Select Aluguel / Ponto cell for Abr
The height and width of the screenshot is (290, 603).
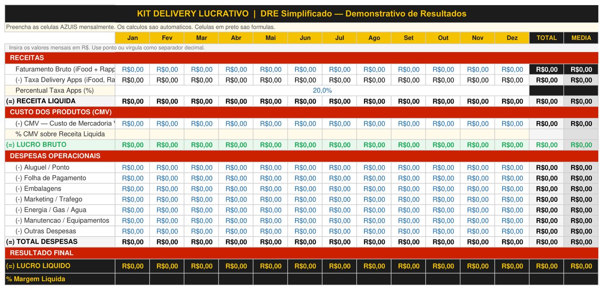click(x=236, y=167)
